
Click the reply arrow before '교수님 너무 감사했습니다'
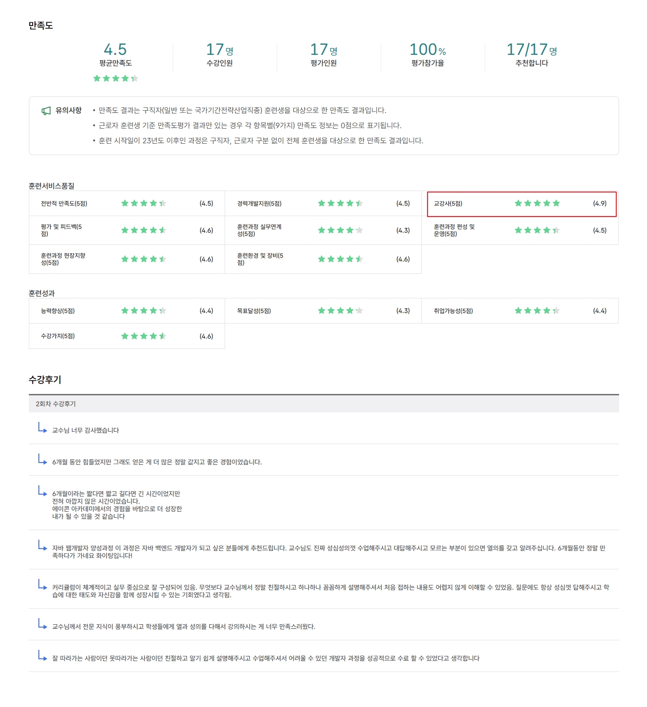pyautogui.click(x=43, y=428)
